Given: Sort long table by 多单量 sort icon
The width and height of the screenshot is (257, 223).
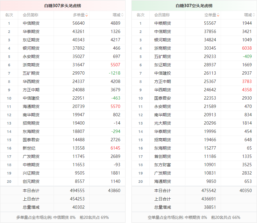Looking at the screenshot, I should [86, 15].
